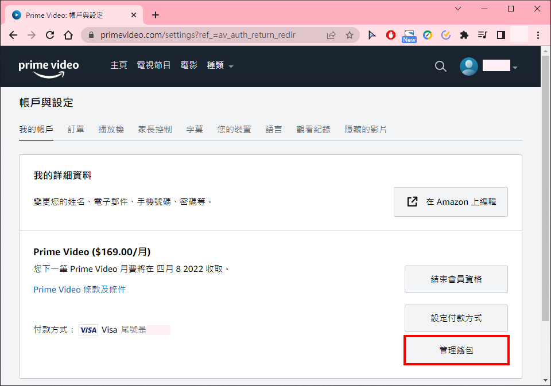The width and height of the screenshot is (551, 386).
Task: Click the browser home icon
Action: 68,35
